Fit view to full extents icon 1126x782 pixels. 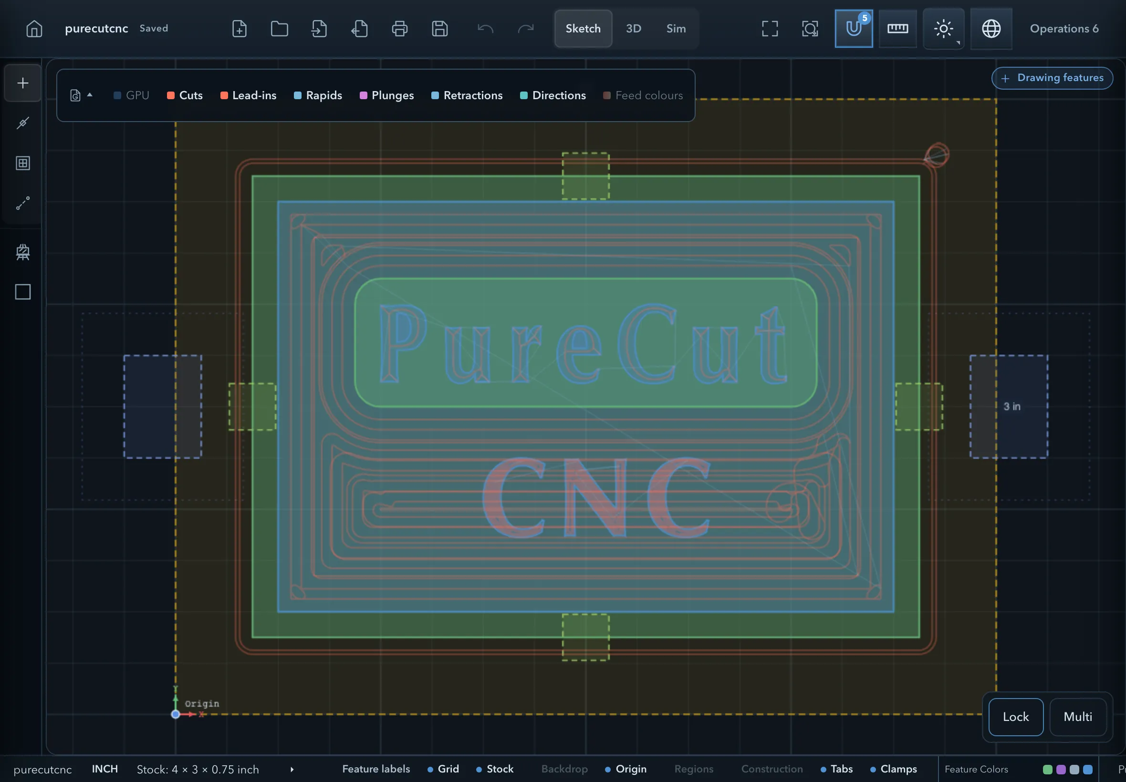pos(770,29)
